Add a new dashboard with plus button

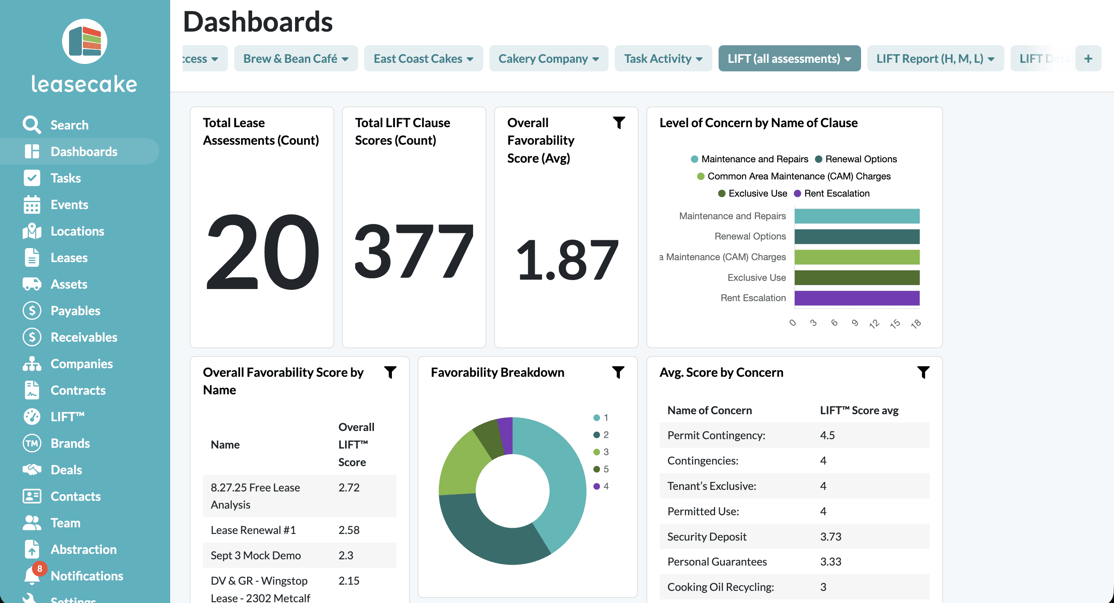(1088, 59)
